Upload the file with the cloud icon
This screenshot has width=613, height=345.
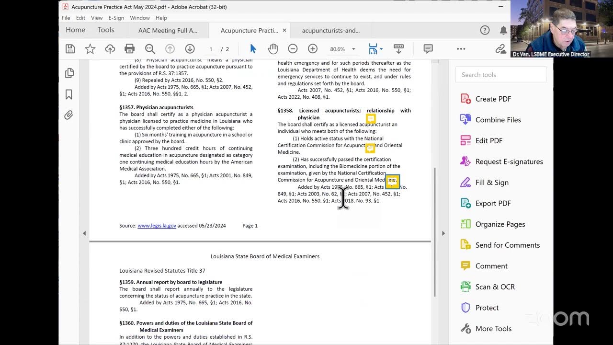(110, 49)
